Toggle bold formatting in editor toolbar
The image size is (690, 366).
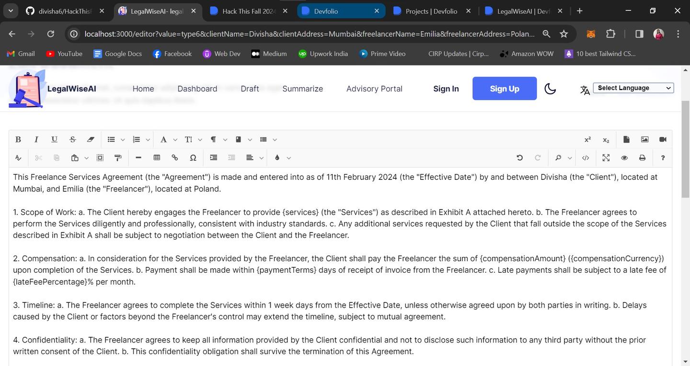[18, 139]
